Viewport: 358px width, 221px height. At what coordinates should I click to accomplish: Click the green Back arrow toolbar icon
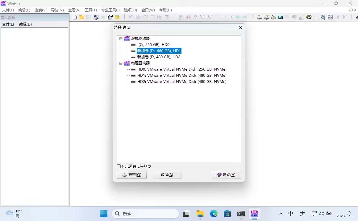pyautogui.click(x=238, y=17)
